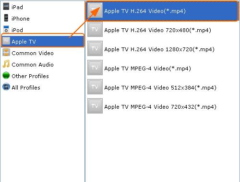Select Apple TV H.264 Video(*.mp4) profile

162,11
